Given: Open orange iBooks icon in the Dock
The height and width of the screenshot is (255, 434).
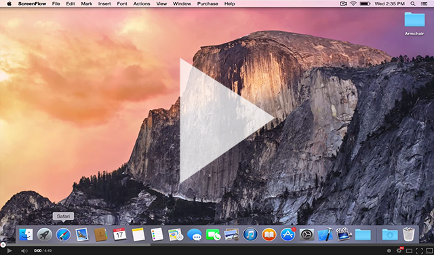Looking at the screenshot, I should (x=269, y=235).
